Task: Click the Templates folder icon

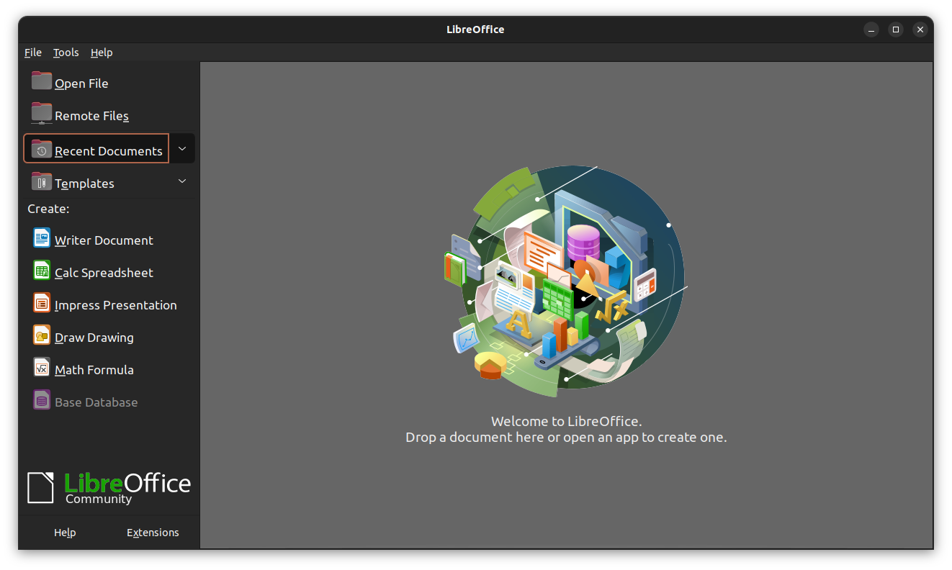Action: (x=42, y=181)
